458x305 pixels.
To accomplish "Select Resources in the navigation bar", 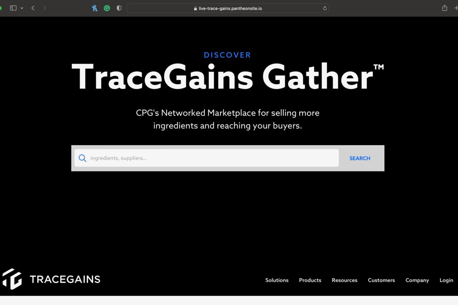I will [x=344, y=280].
